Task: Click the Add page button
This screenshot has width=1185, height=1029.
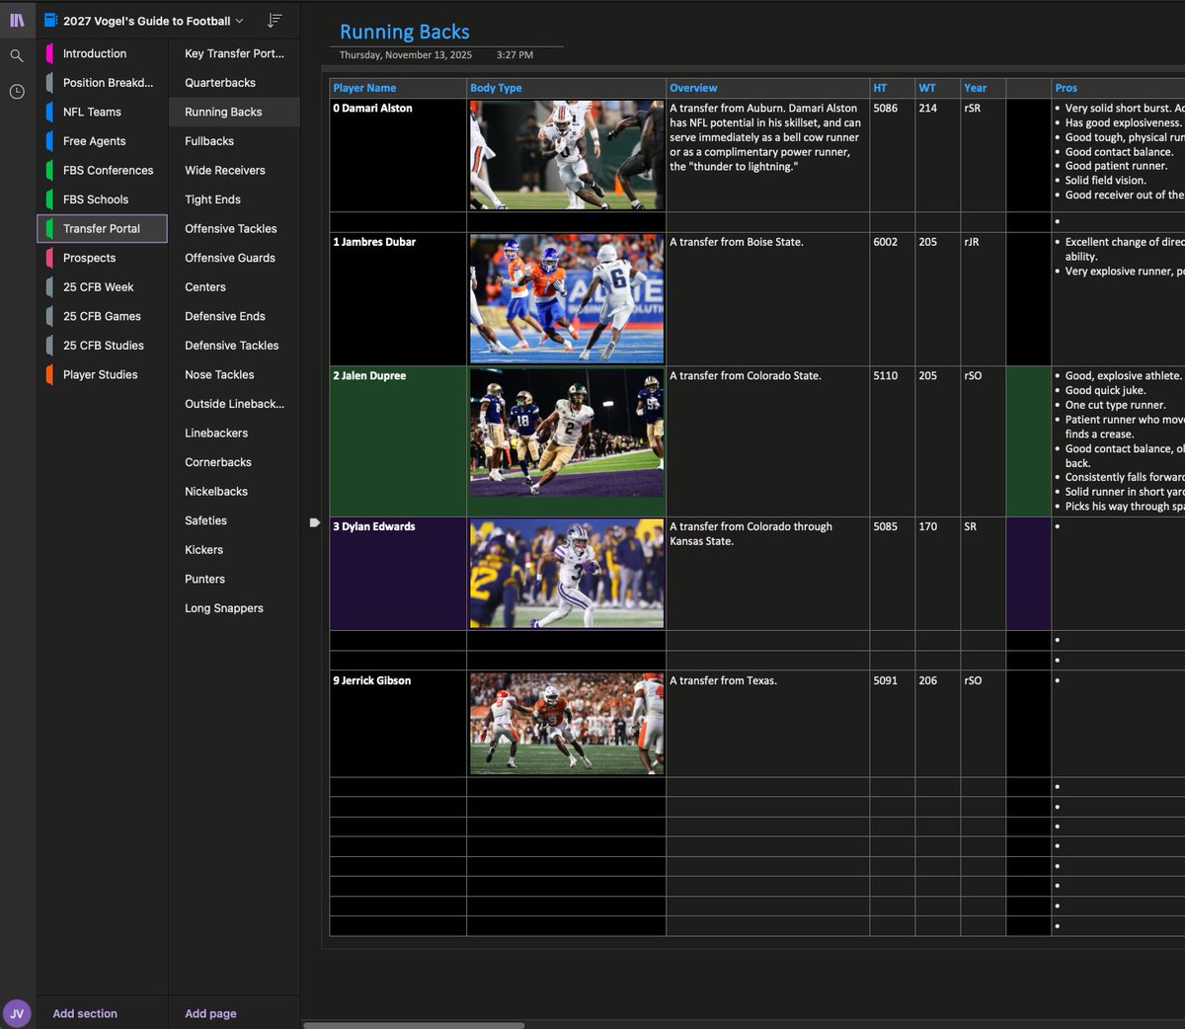Action: pyautogui.click(x=210, y=1013)
